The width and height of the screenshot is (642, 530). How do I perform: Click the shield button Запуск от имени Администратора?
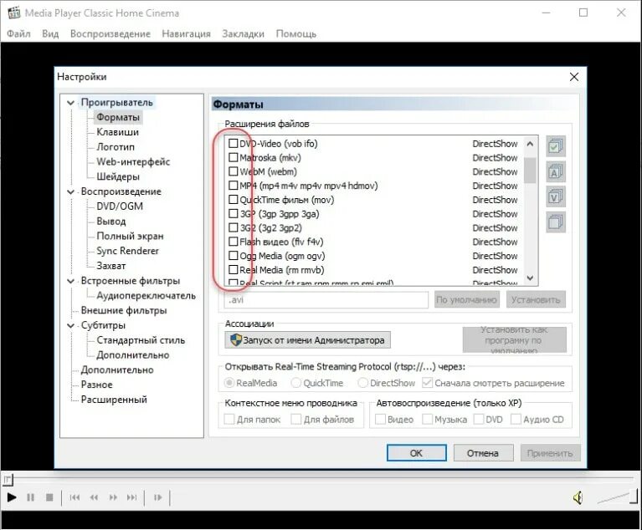307,340
